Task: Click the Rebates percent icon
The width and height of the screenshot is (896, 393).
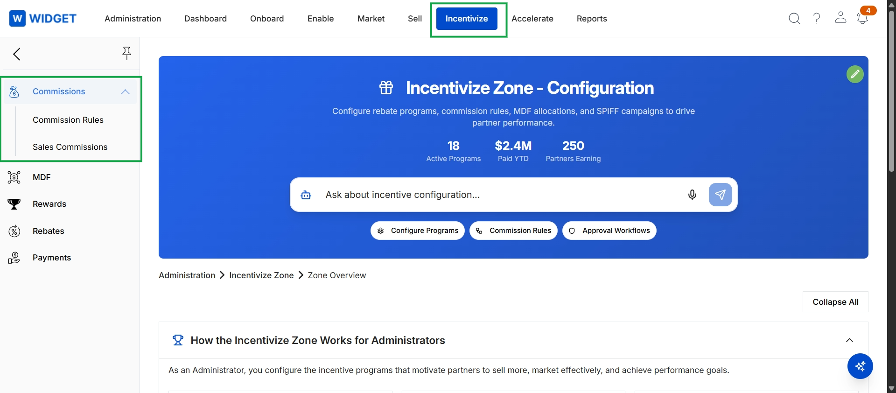Action: [14, 231]
